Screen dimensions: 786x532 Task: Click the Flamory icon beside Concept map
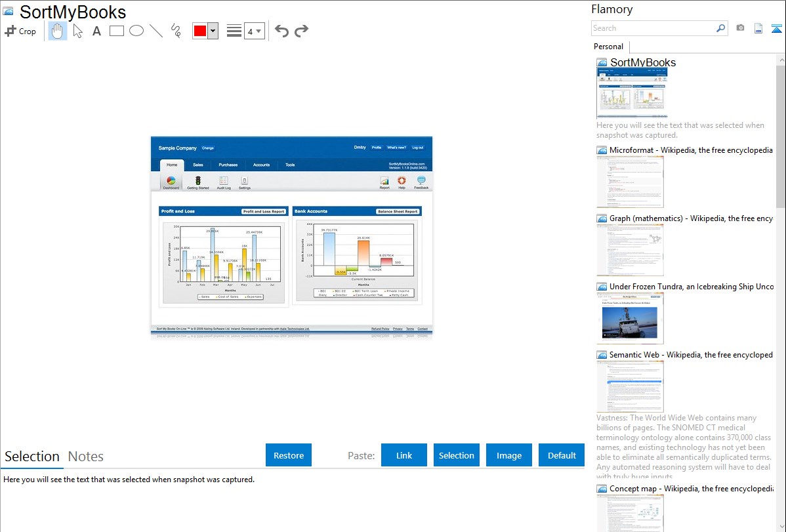coord(602,488)
